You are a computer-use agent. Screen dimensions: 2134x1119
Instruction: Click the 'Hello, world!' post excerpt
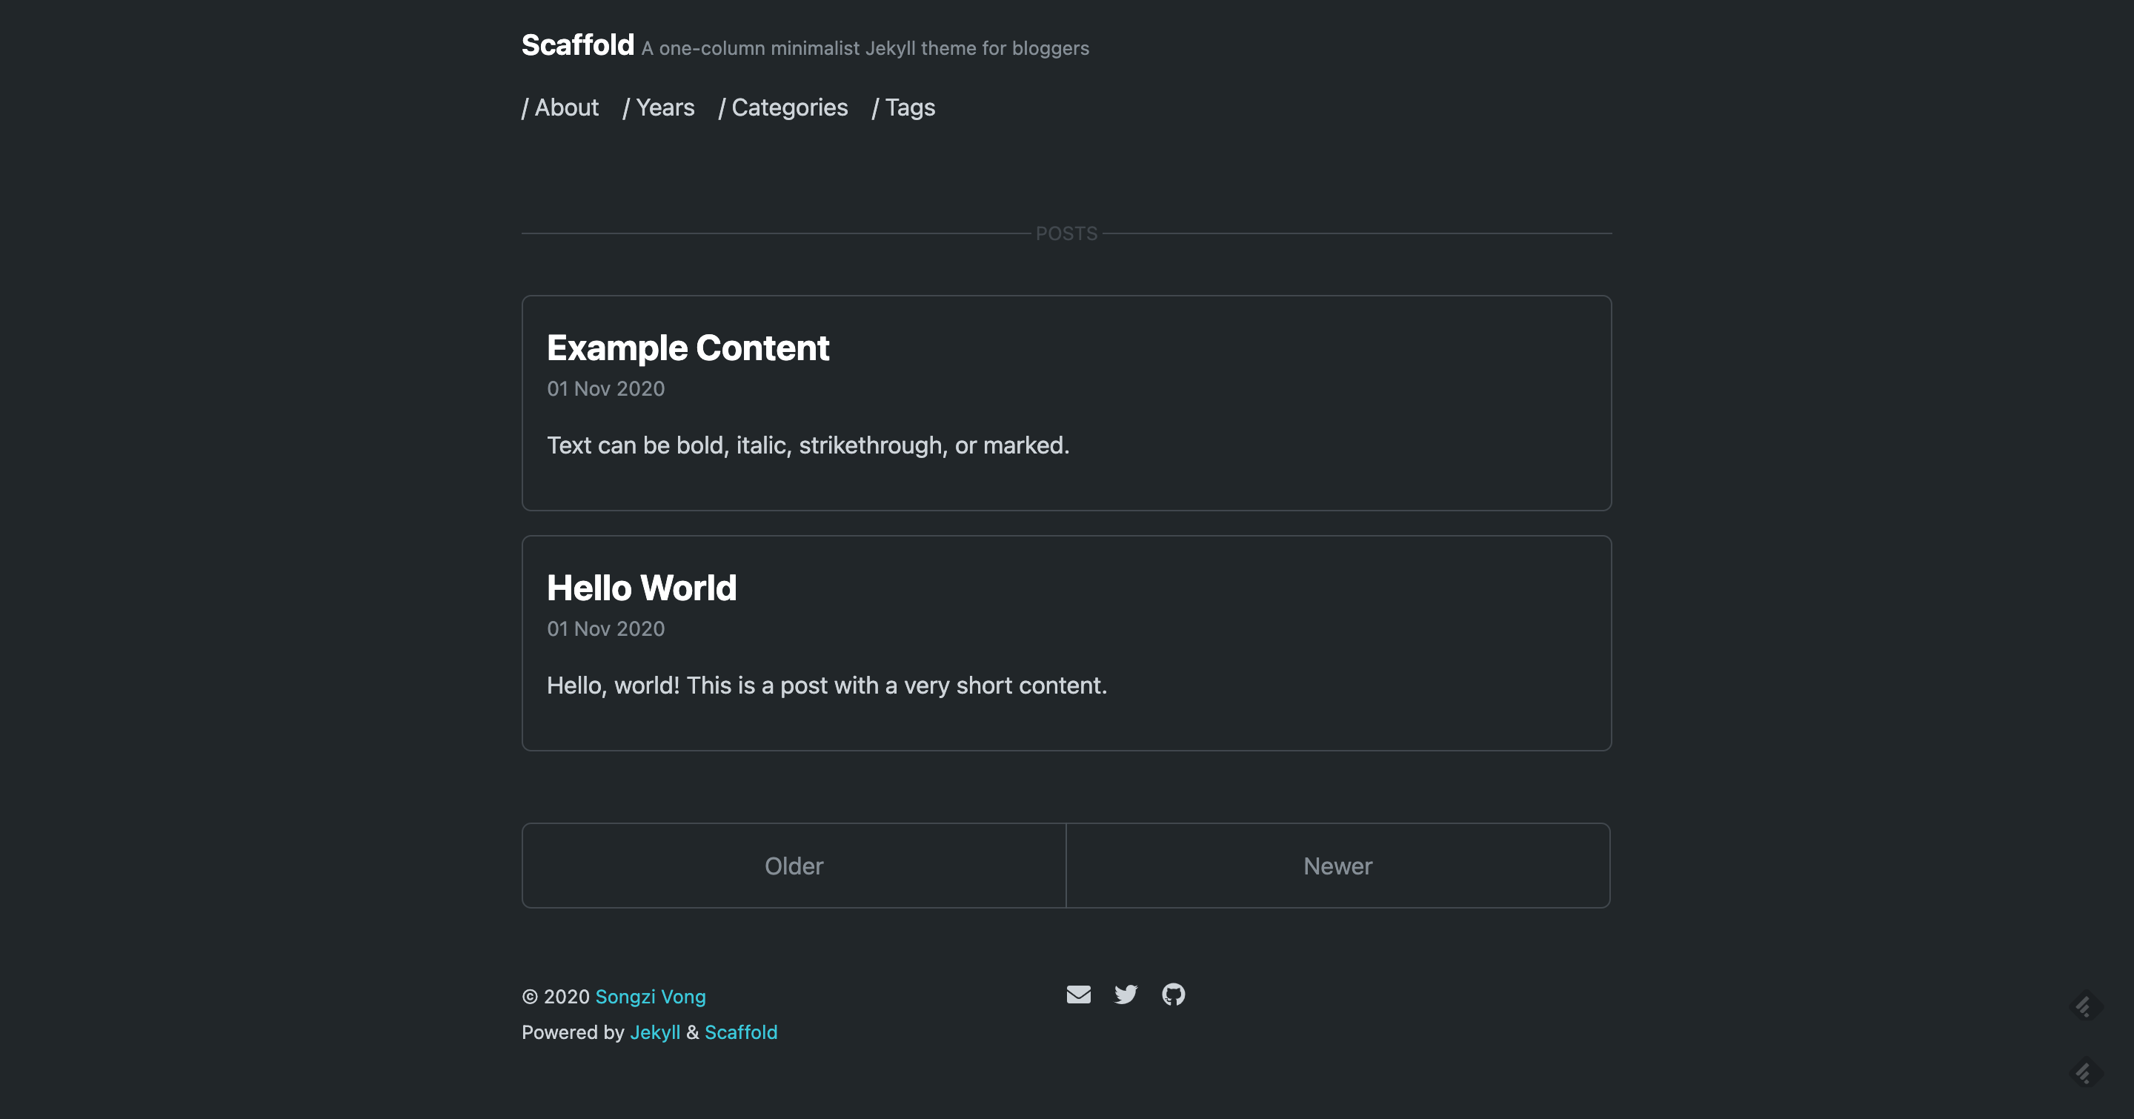pos(826,685)
